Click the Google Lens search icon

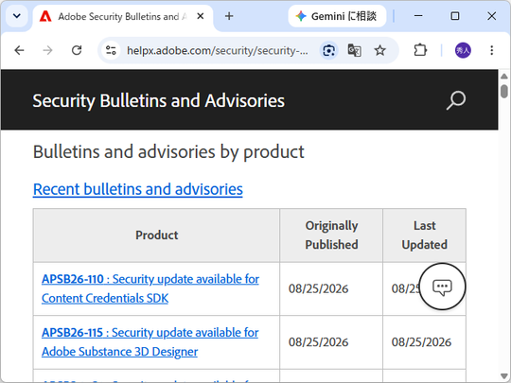(x=328, y=50)
